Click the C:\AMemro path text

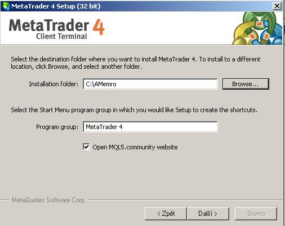[101, 84]
